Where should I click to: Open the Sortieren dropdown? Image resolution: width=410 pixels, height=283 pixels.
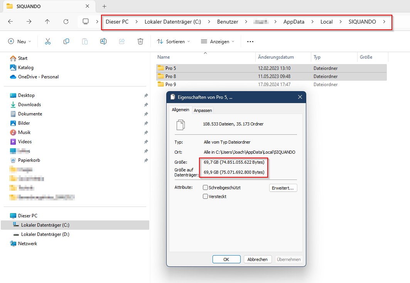pos(173,41)
